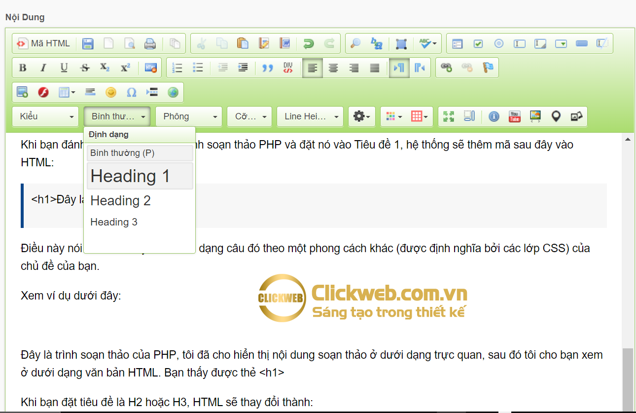Remove formatting with the HTML eraser icon
Viewport: 636px width, 413px height.
[x=150, y=68]
